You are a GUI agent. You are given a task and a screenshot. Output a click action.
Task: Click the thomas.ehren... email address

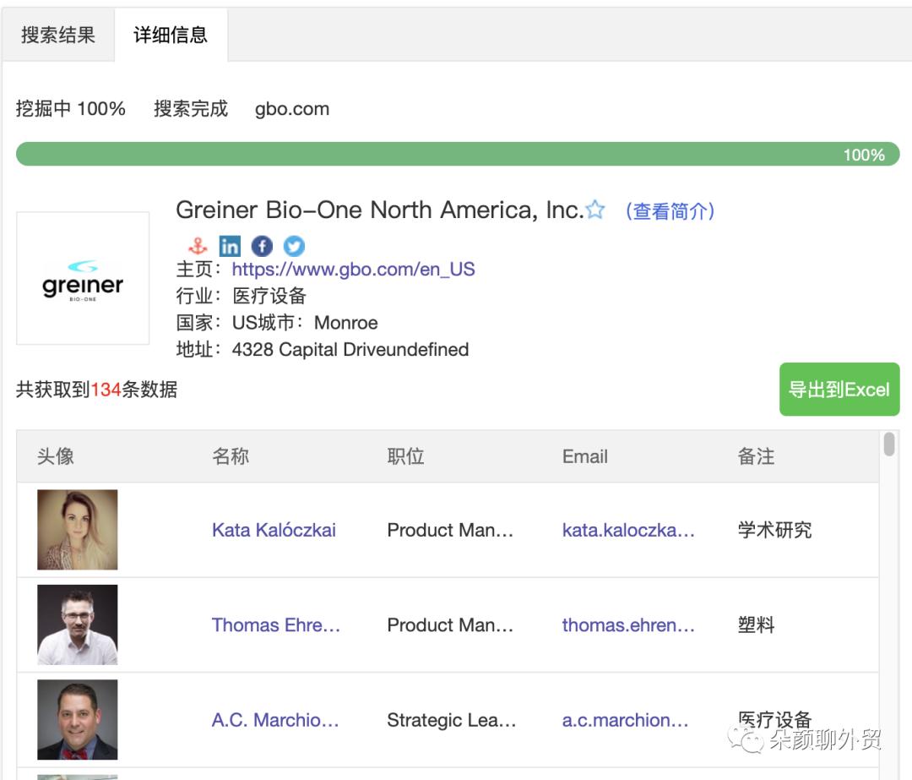pos(628,625)
